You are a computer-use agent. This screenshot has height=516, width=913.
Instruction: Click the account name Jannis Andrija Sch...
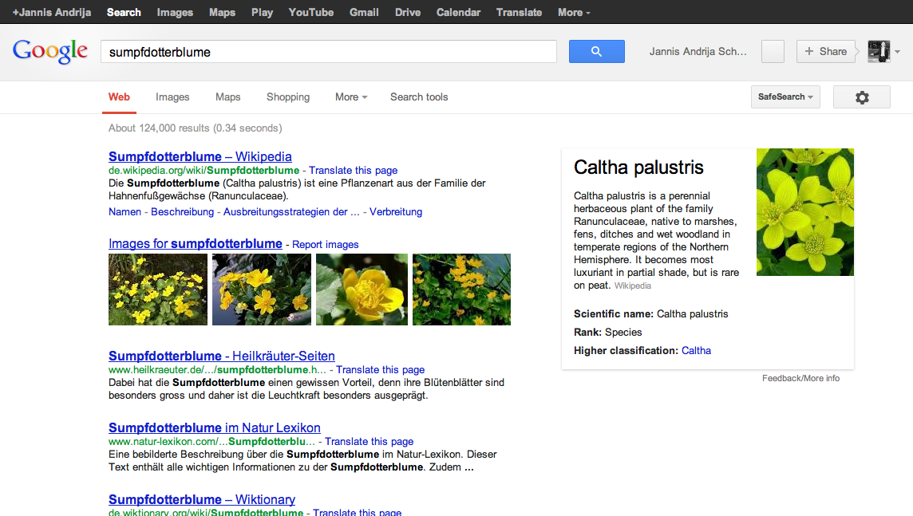point(698,51)
